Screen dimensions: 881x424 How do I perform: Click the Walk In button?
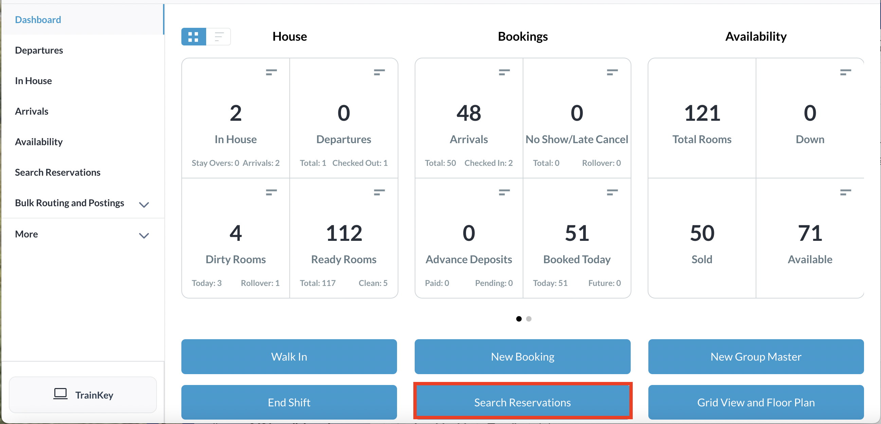289,356
